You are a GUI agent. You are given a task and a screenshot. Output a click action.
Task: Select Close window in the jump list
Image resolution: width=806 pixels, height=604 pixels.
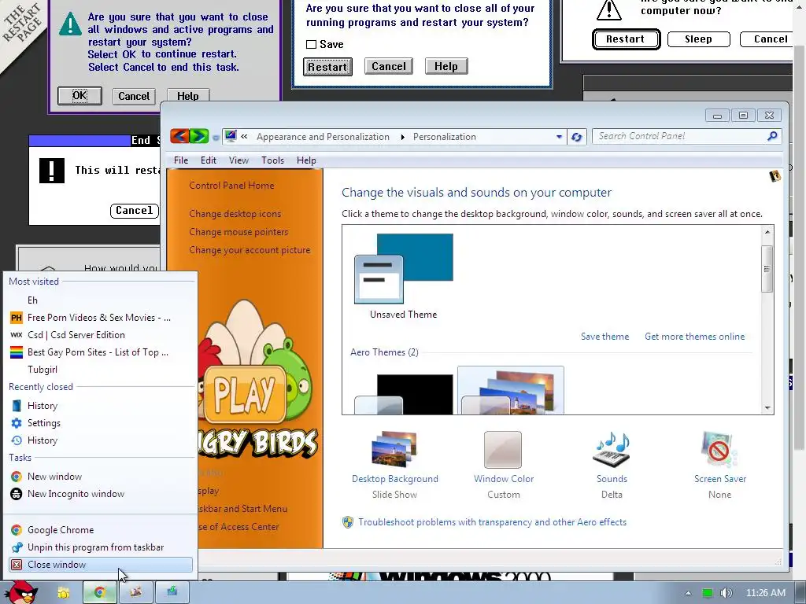pyautogui.click(x=101, y=565)
